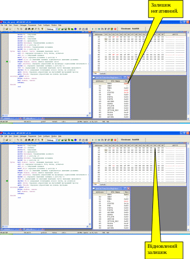Find binoculars icon in bottom MPLAB toolbar
Screen dimensions: 190x259
(29, 140)
